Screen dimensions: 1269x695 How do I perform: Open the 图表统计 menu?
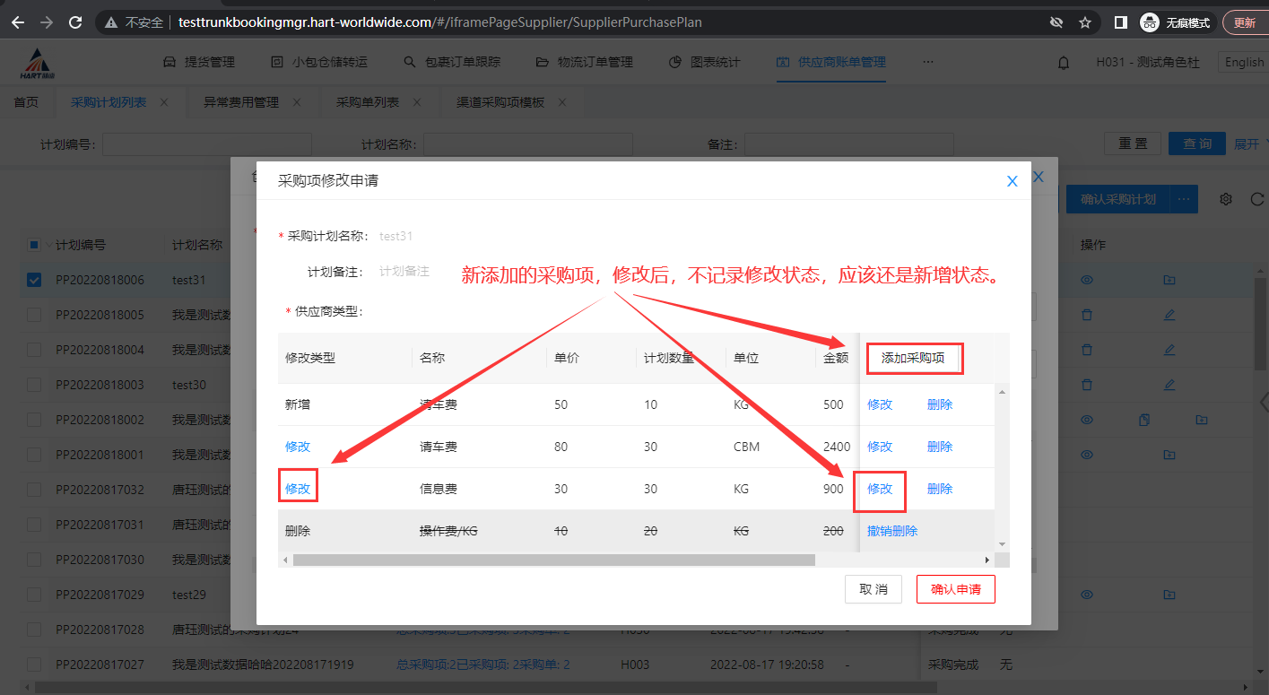(x=705, y=62)
